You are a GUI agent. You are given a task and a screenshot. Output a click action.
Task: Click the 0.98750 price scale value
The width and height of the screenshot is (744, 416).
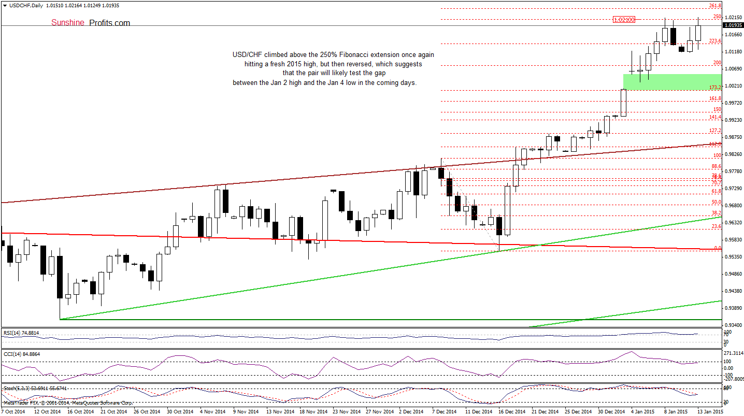[x=733, y=137]
